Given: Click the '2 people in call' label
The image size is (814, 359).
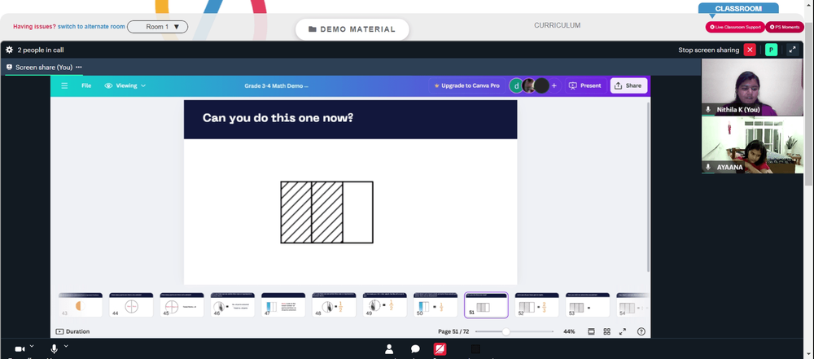Looking at the screenshot, I should (x=41, y=50).
